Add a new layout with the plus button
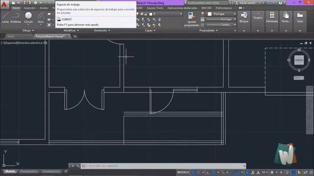This screenshot has height=176, width=314. (x=66, y=171)
